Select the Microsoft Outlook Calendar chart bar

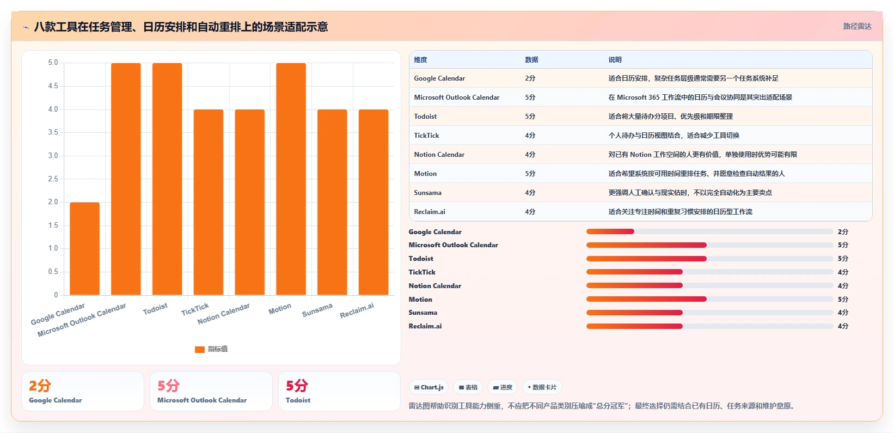[126, 179]
